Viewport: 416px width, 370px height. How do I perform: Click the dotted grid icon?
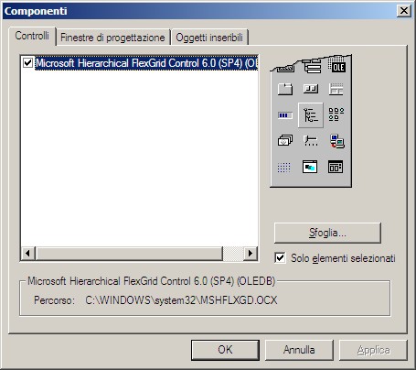pyautogui.click(x=283, y=168)
